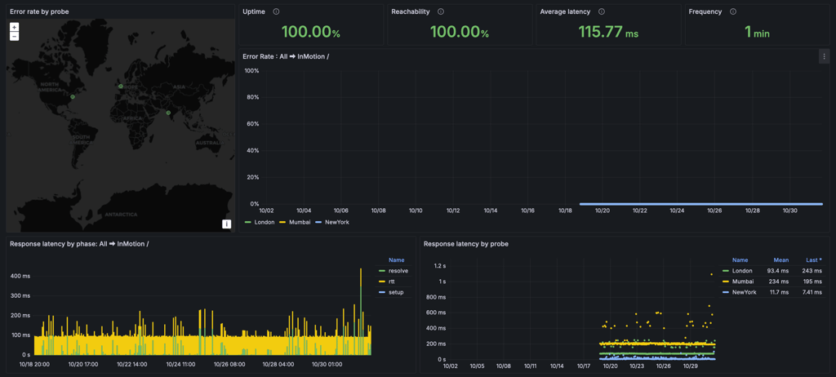Click the 100.00% Reachability value
Image resolution: width=836 pixels, height=377 pixels.
(460, 32)
